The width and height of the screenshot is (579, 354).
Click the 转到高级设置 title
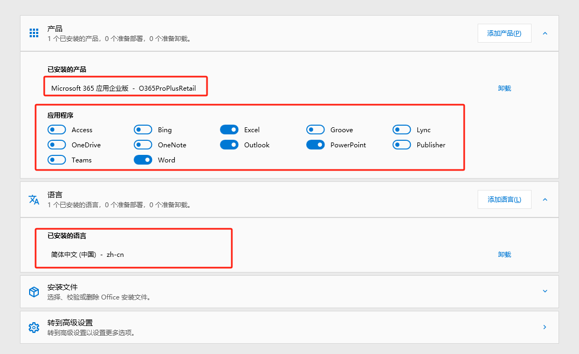coord(70,323)
